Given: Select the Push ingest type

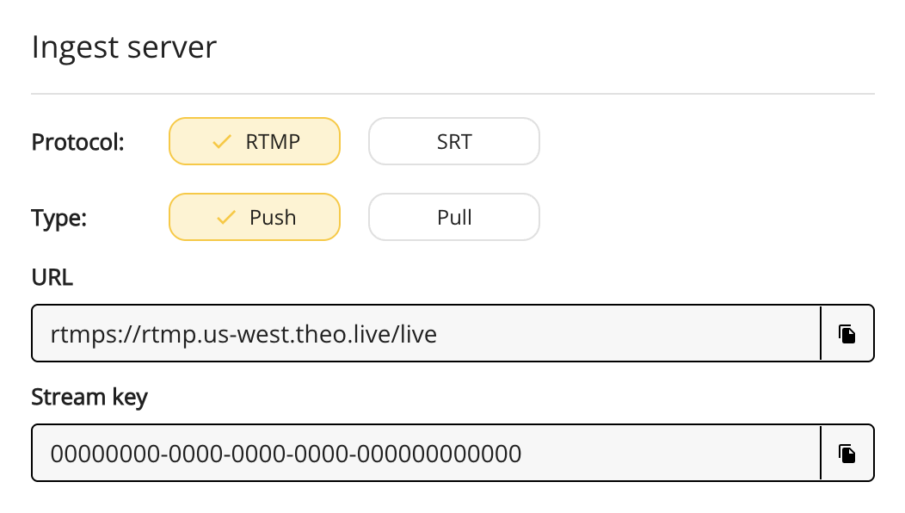Looking at the screenshot, I should 255,218.
